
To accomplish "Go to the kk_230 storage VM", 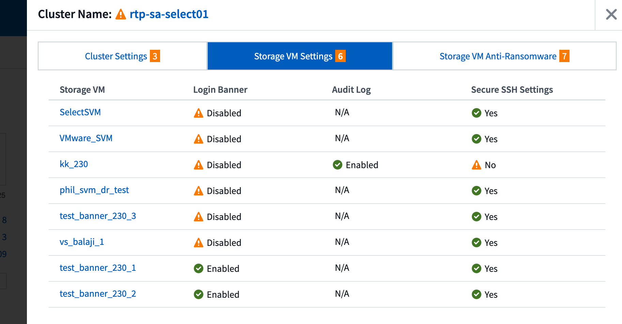I will point(74,164).
